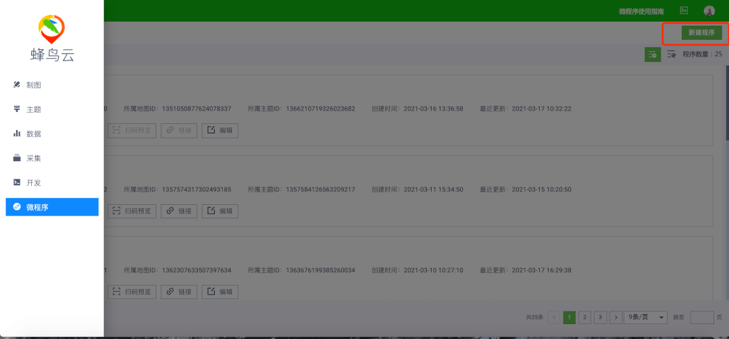Switch language with the En icon
This screenshot has width=729, height=339.
click(684, 10)
